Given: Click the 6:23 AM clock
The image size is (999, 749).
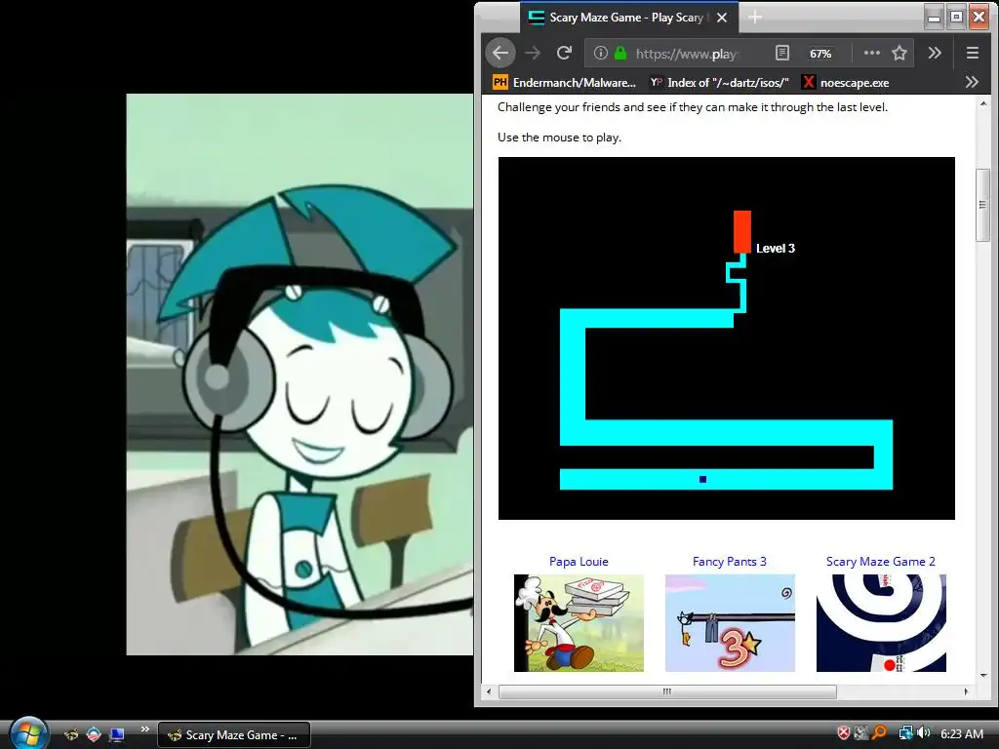Looking at the screenshot, I should click(961, 733).
